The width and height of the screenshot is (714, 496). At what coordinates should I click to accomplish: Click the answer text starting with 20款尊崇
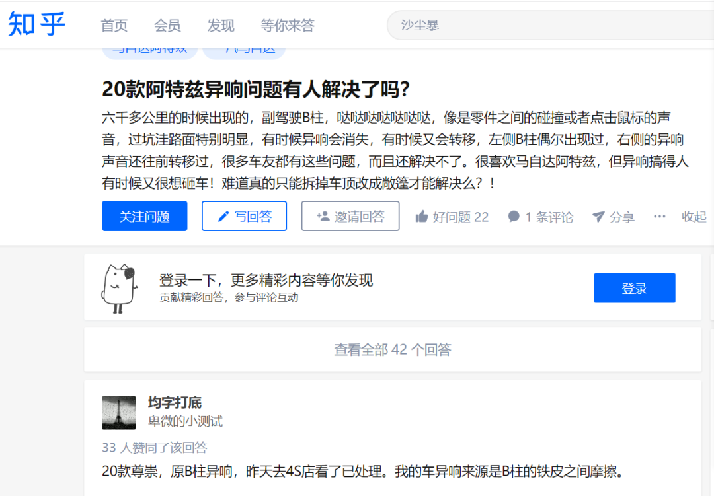362,472
